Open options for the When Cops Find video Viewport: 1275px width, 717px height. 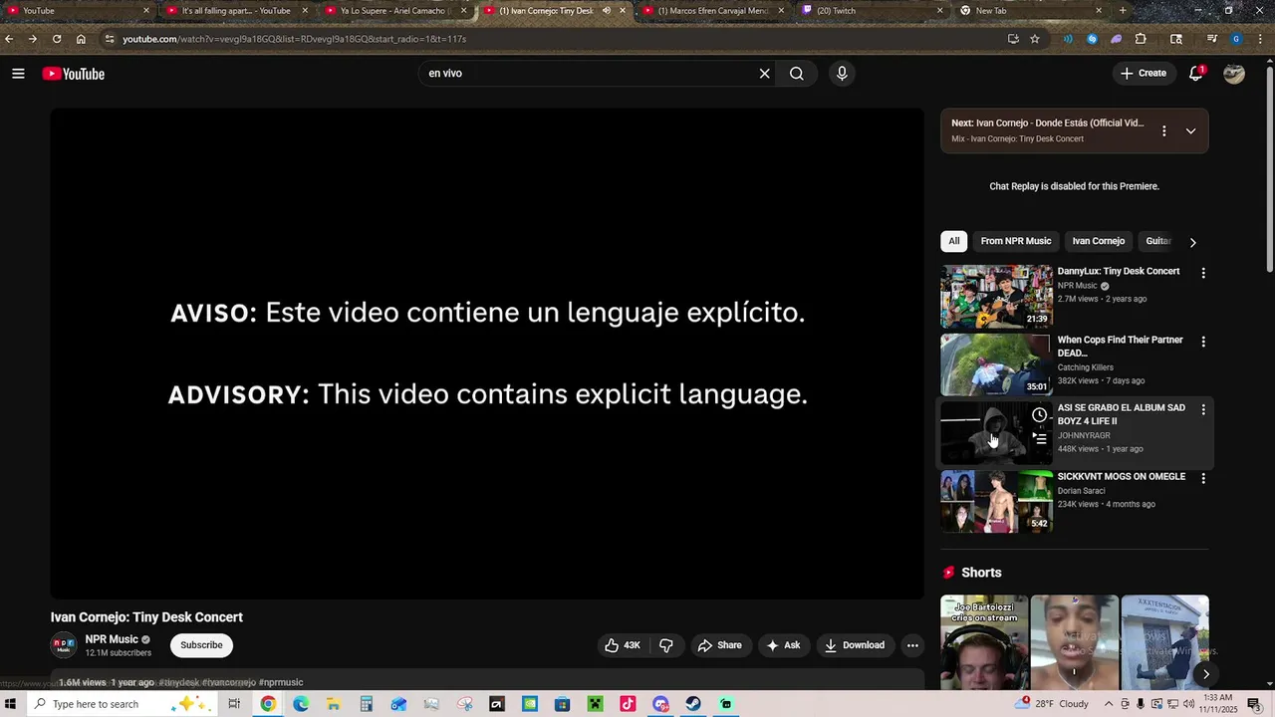(1203, 342)
